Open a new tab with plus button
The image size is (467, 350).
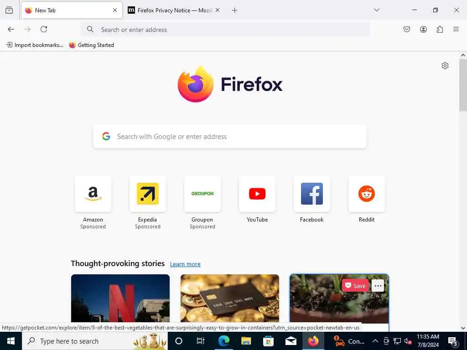pyautogui.click(x=234, y=10)
